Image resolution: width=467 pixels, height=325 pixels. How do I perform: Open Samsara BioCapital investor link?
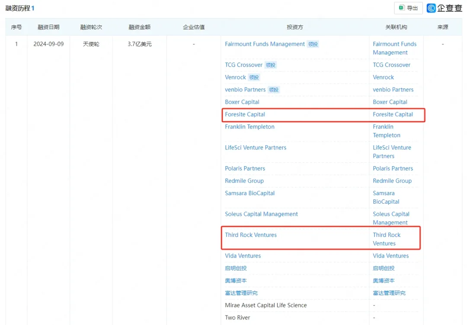tap(249, 193)
